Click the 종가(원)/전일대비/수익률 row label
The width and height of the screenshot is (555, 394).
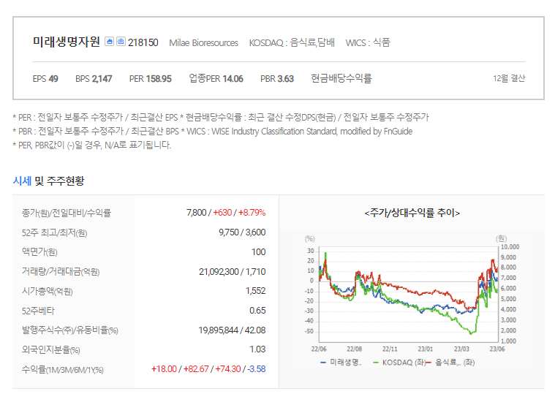[x=67, y=213]
